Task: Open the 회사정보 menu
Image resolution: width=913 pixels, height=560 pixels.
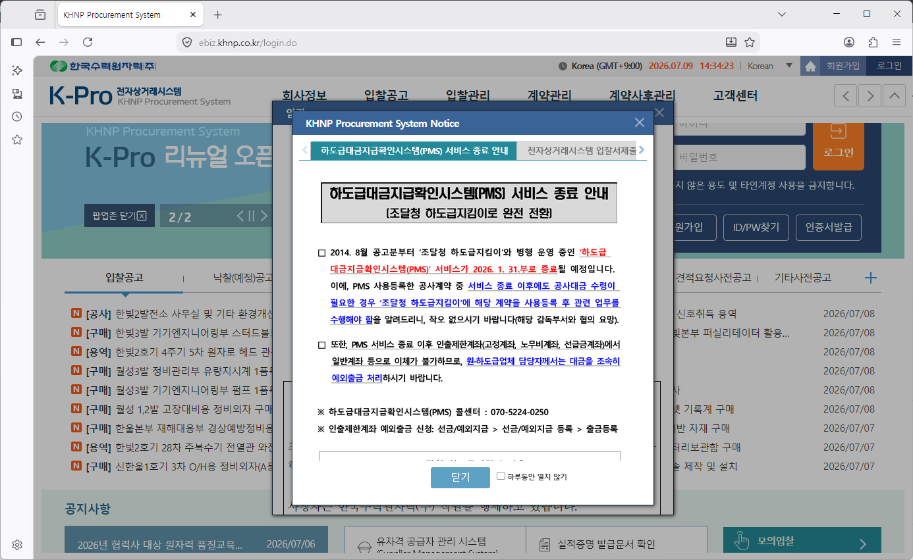Action: click(x=304, y=96)
